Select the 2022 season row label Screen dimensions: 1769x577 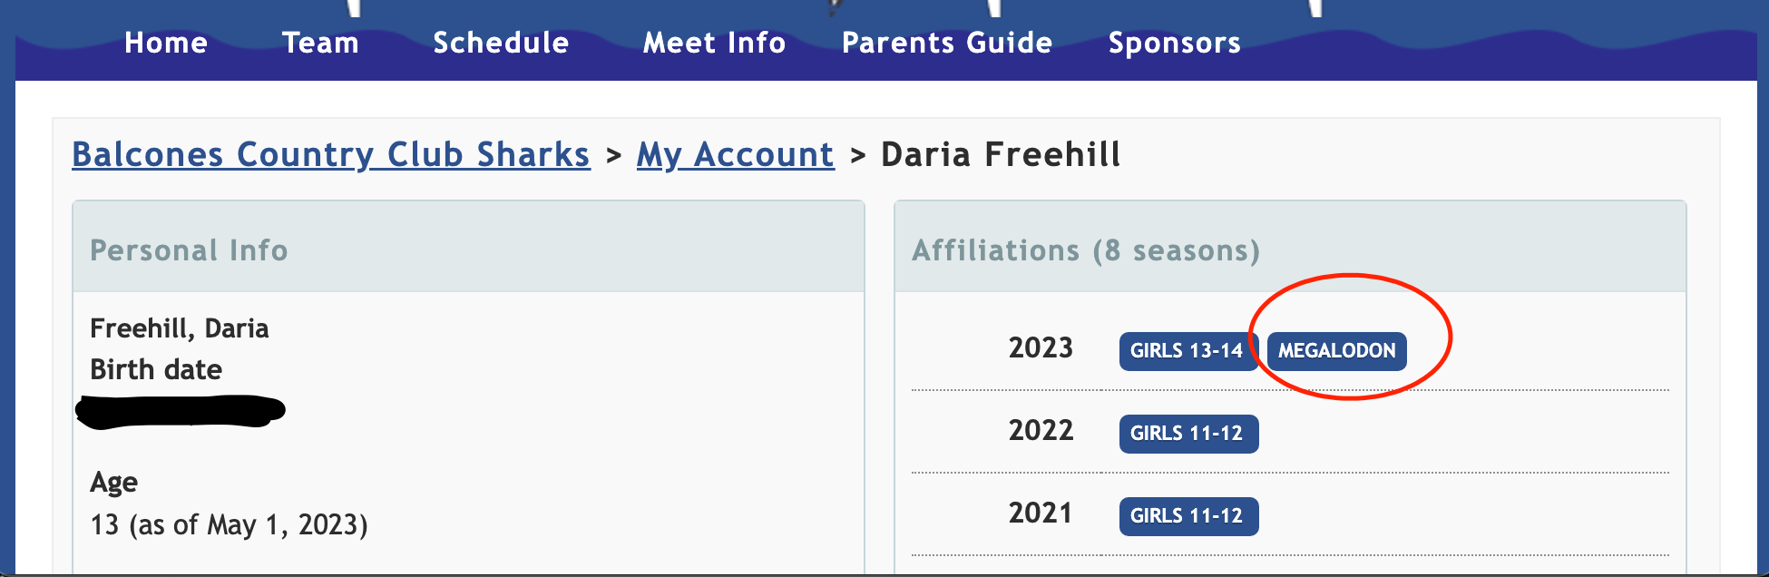coord(1041,430)
